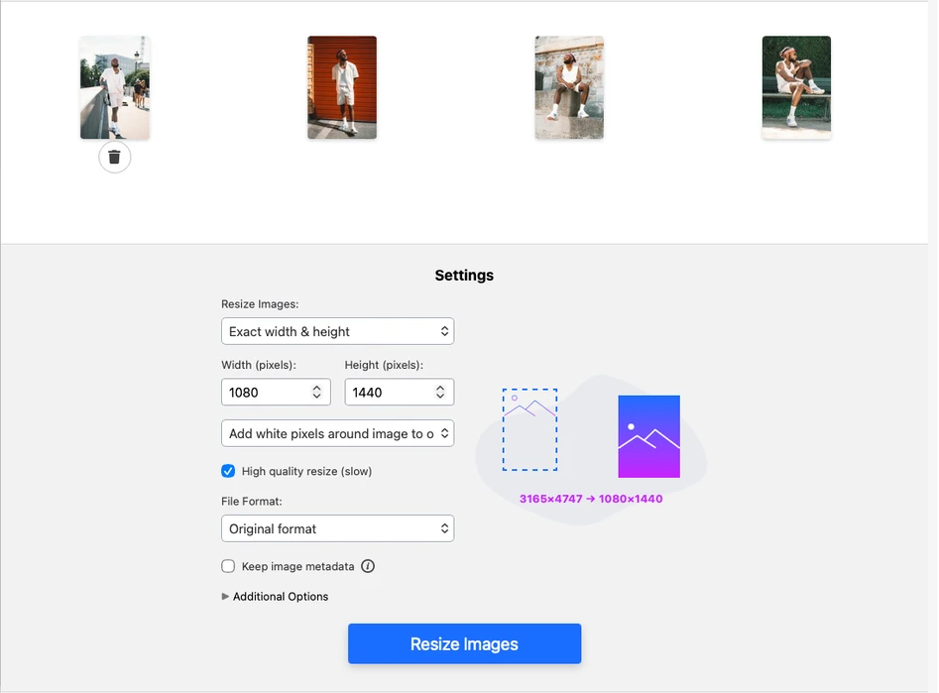This screenshot has width=939, height=693.
Task: Click the Height pixels input field
Action: click(x=387, y=393)
